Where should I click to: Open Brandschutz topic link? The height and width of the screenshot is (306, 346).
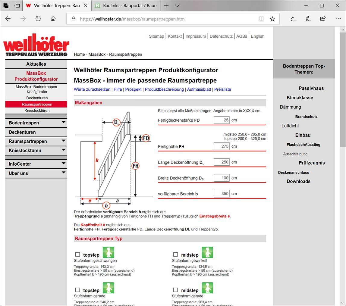coord(306,117)
